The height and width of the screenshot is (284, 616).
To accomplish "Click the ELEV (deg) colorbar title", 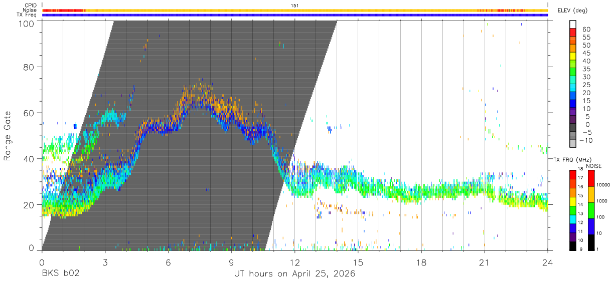I will pyautogui.click(x=573, y=10).
